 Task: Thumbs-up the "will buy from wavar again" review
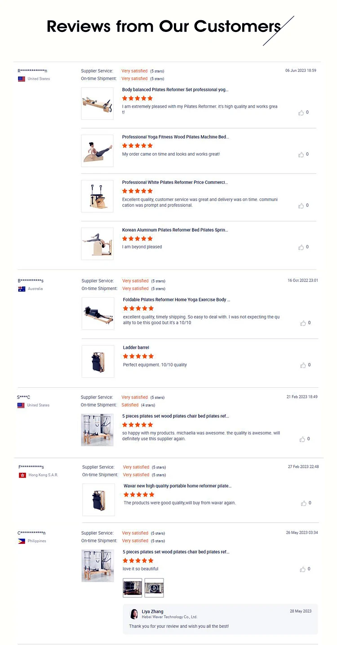click(304, 503)
